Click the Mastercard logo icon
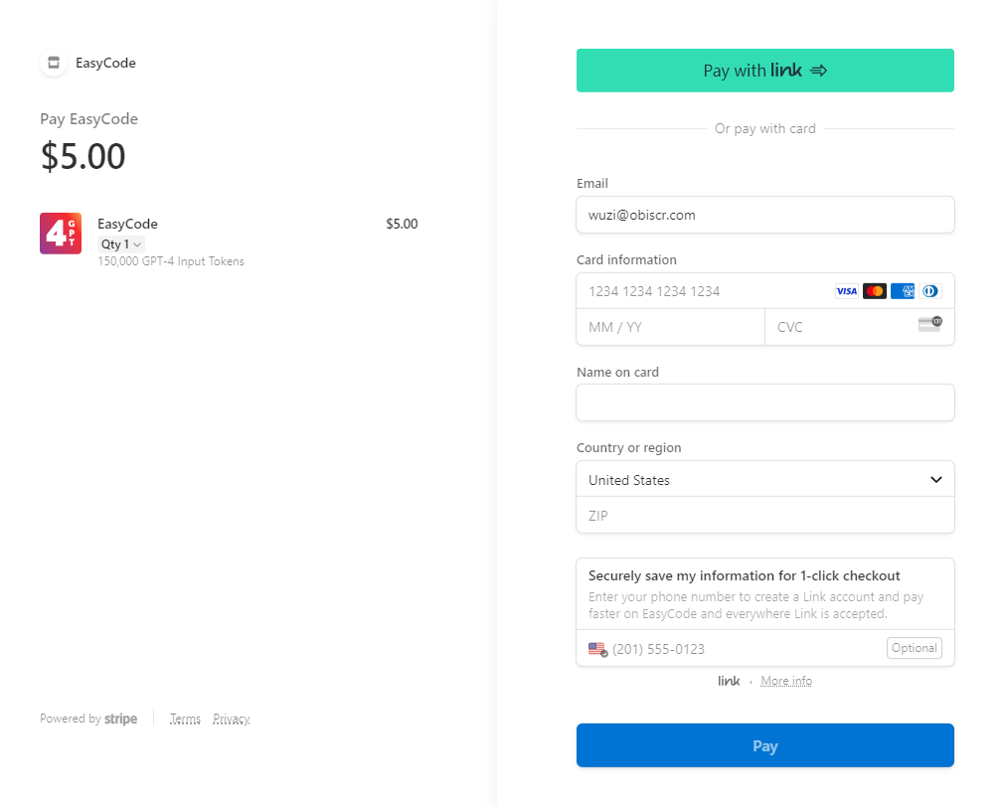 point(875,291)
